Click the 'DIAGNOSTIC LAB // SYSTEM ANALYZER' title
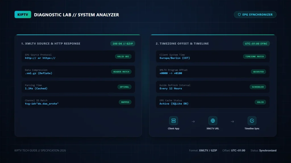This screenshot has height=163, width=291. point(76,15)
